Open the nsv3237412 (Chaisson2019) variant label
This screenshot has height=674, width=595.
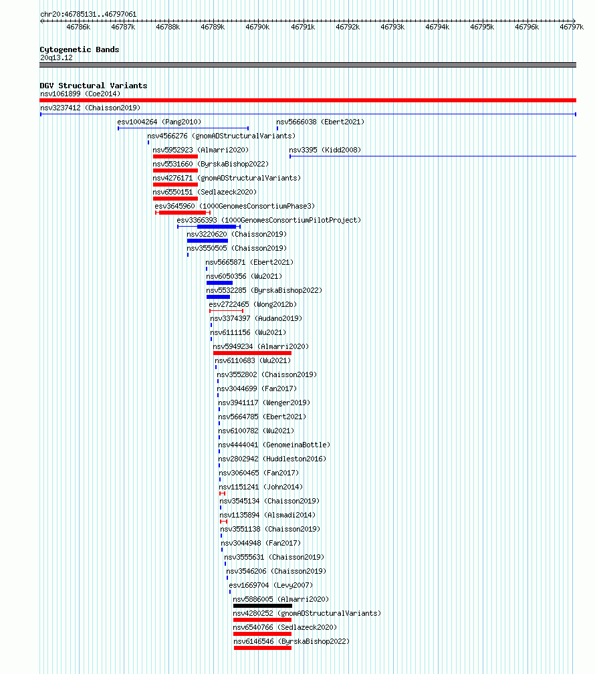(90, 108)
